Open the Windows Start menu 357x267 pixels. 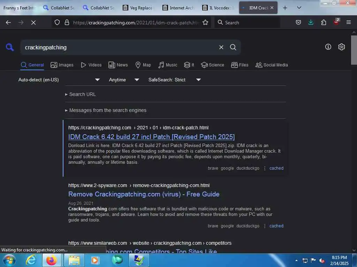(x=9, y=260)
